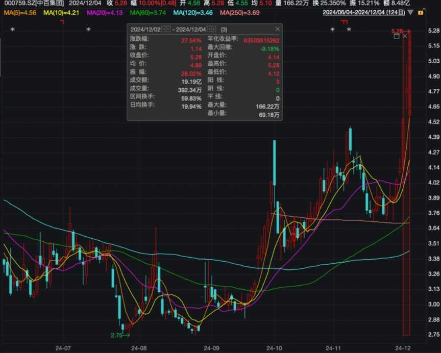Screen dimensions: 441x353
Task: Select the MA(5)=4.56 indicator label
Action: [20, 12]
